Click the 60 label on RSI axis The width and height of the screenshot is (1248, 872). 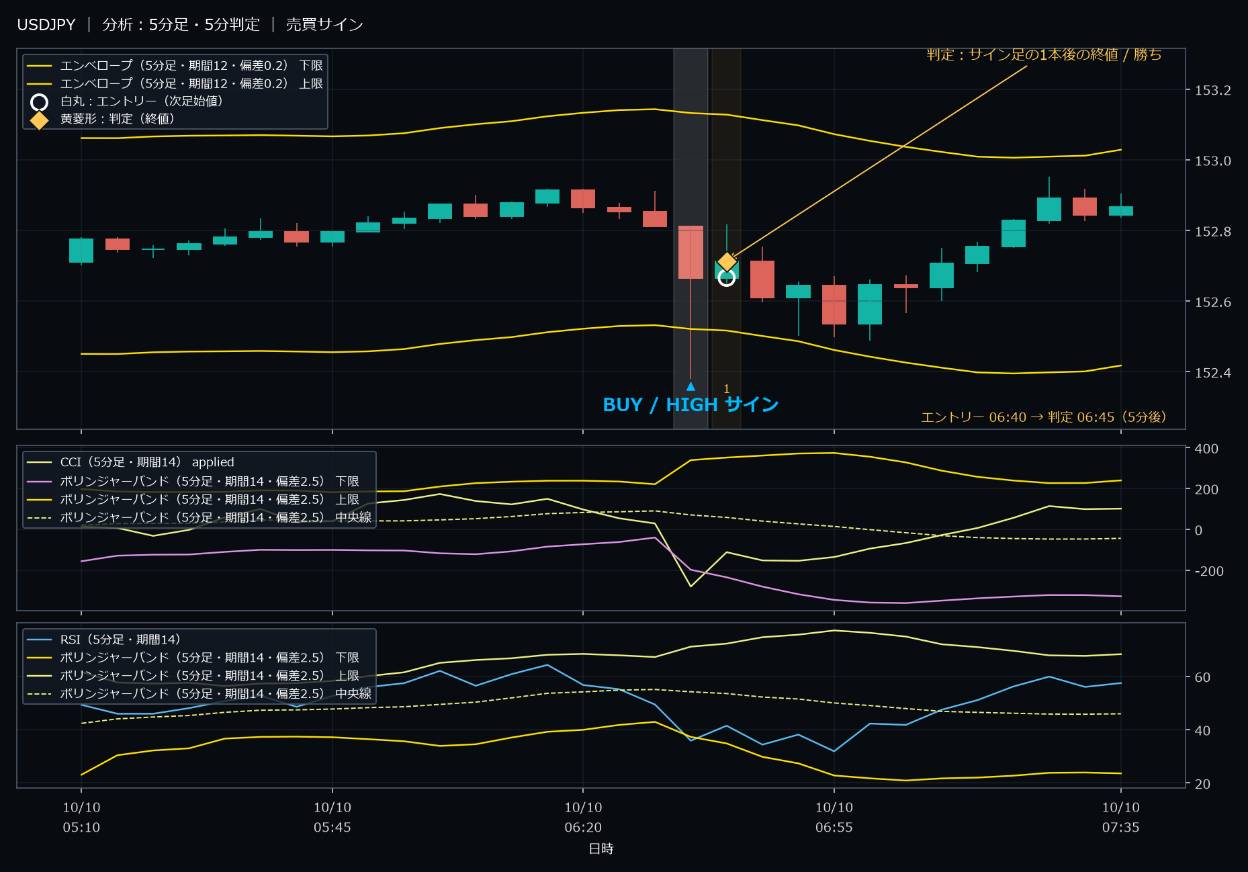coord(1202,677)
